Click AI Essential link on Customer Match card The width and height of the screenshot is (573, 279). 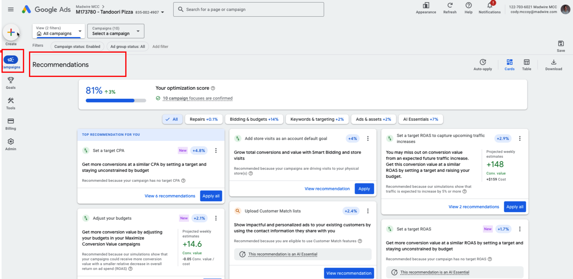click(283, 254)
